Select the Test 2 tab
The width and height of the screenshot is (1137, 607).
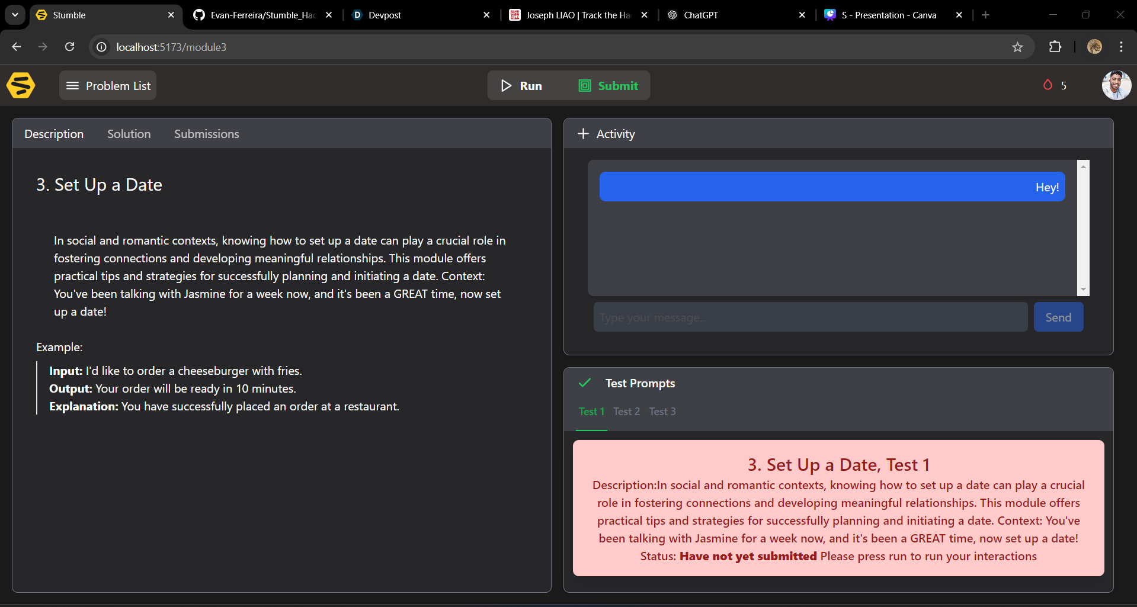click(626, 411)
